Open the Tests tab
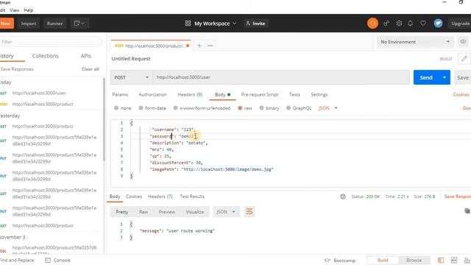Viewport: 471px width, 265px height. click(294, 95)
